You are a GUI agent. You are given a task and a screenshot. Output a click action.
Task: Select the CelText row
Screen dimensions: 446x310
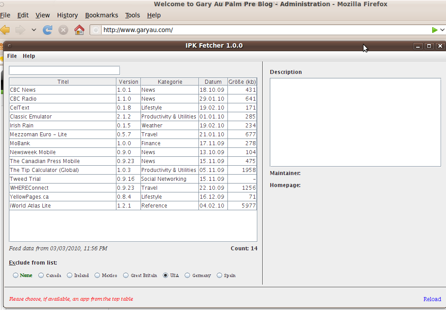point(133,108)
